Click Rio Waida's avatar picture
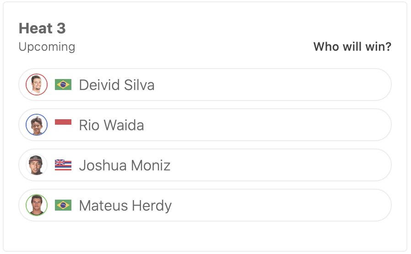The height and width of the screenshot is (254, 411). pos(37,125)
